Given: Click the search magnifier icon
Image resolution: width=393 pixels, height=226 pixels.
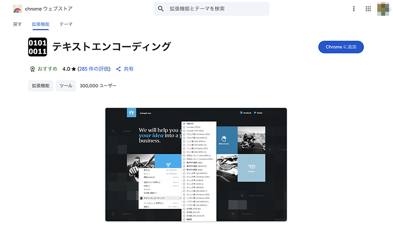Looking at the screenshot, I should (x=161, y=9).
